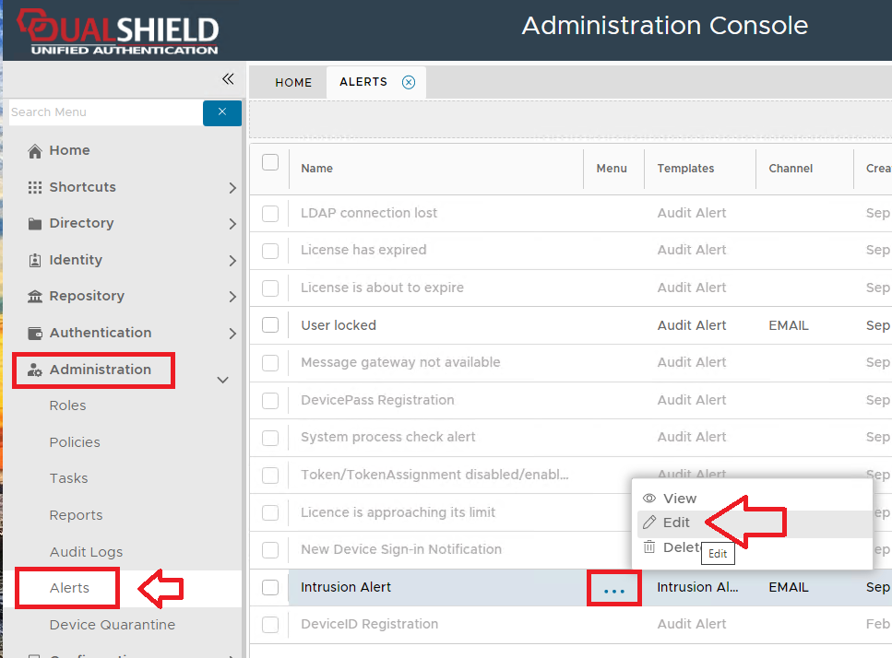The height and width of the screenshot is (658, 892).
Task: Click the Repository bank icon
Action: coord(35,297)
